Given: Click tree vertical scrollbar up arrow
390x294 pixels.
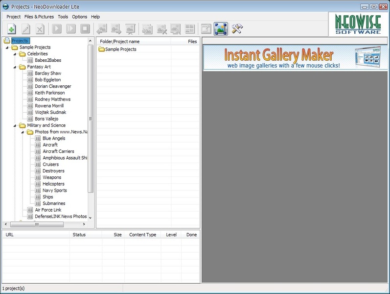Looking at the screenshot, I should (91, 41).
